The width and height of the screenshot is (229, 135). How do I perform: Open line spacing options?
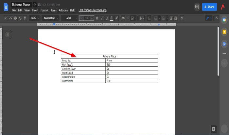pos(149,18)
